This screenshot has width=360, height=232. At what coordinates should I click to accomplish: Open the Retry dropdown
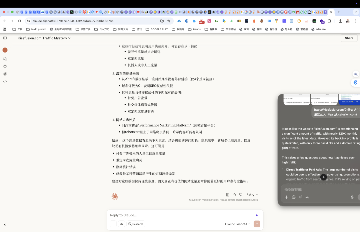click(x=252, y=195)
